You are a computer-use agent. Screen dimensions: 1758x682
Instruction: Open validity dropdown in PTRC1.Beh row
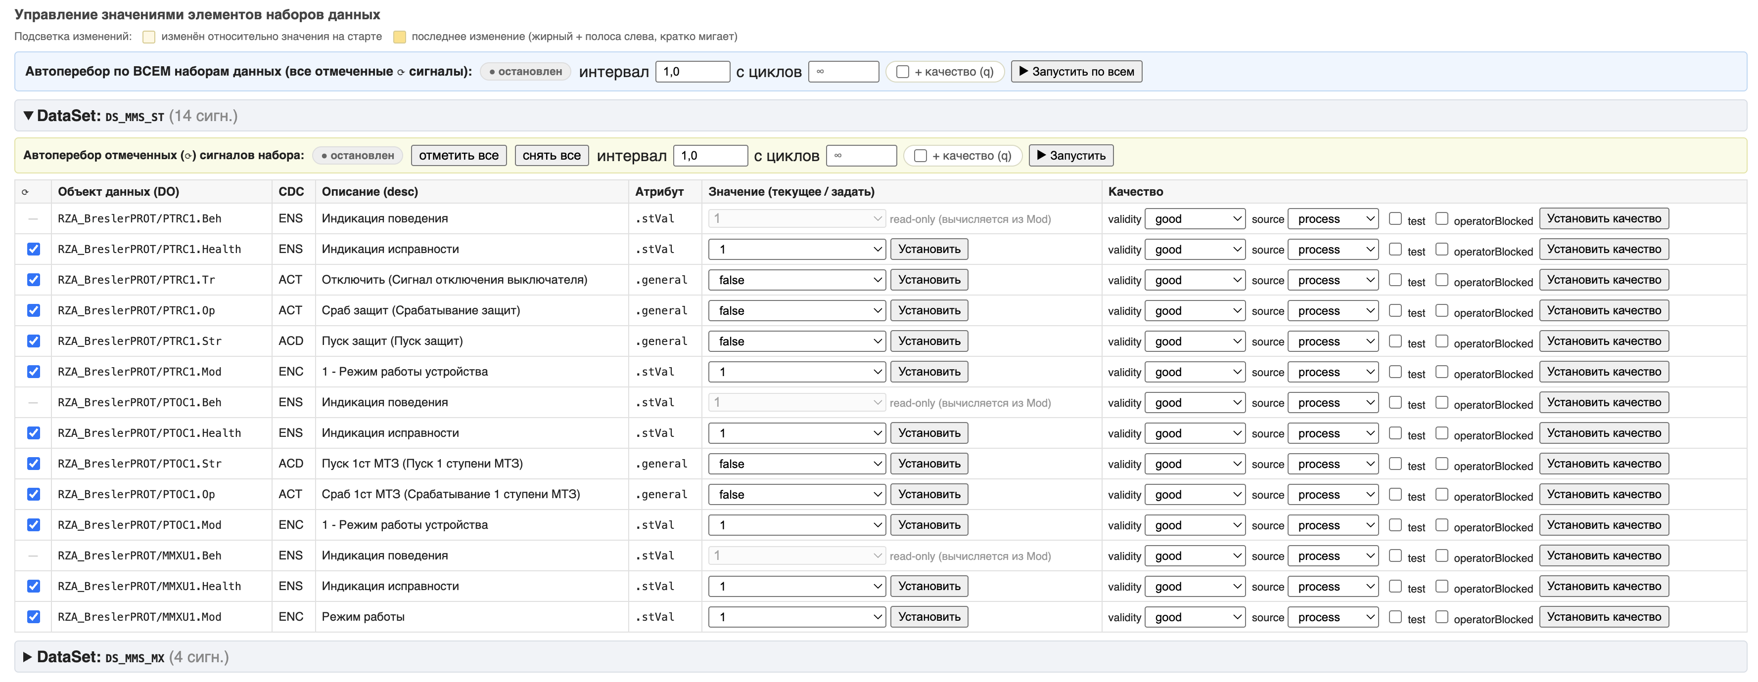(1195, 219)
